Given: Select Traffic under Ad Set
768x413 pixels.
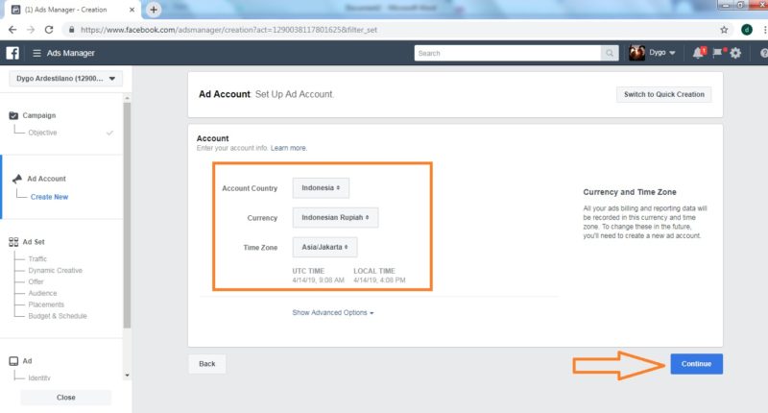Looking at the screenshot, I should [37, 258].
